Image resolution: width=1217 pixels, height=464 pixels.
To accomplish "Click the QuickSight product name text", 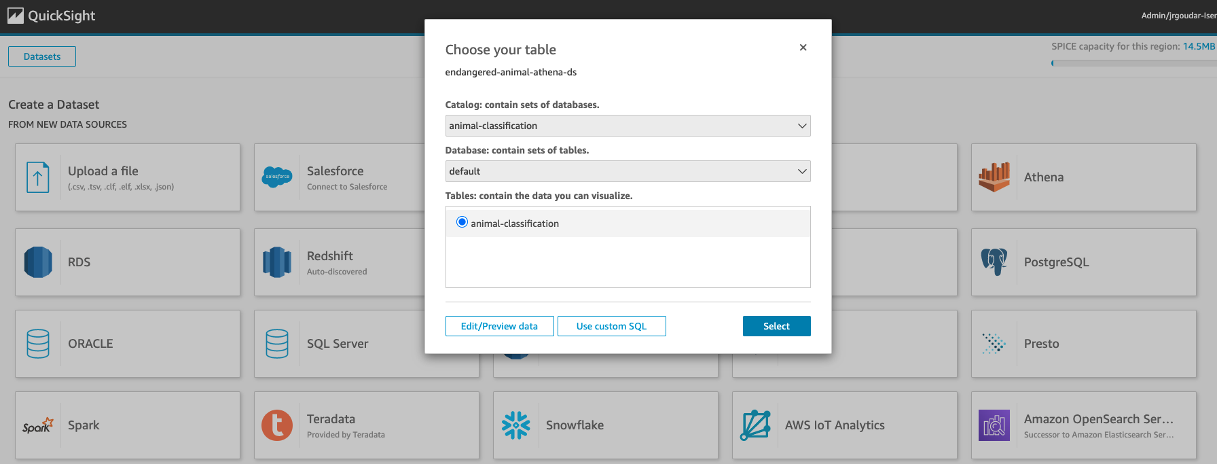I will click(x=62, y=16).
